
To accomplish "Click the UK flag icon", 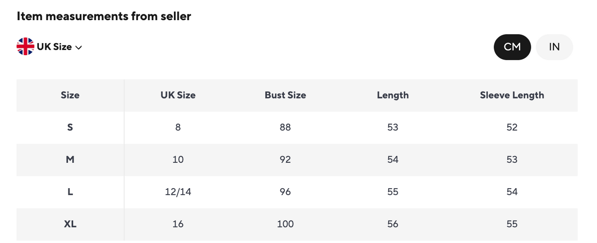I will [25, 47].
